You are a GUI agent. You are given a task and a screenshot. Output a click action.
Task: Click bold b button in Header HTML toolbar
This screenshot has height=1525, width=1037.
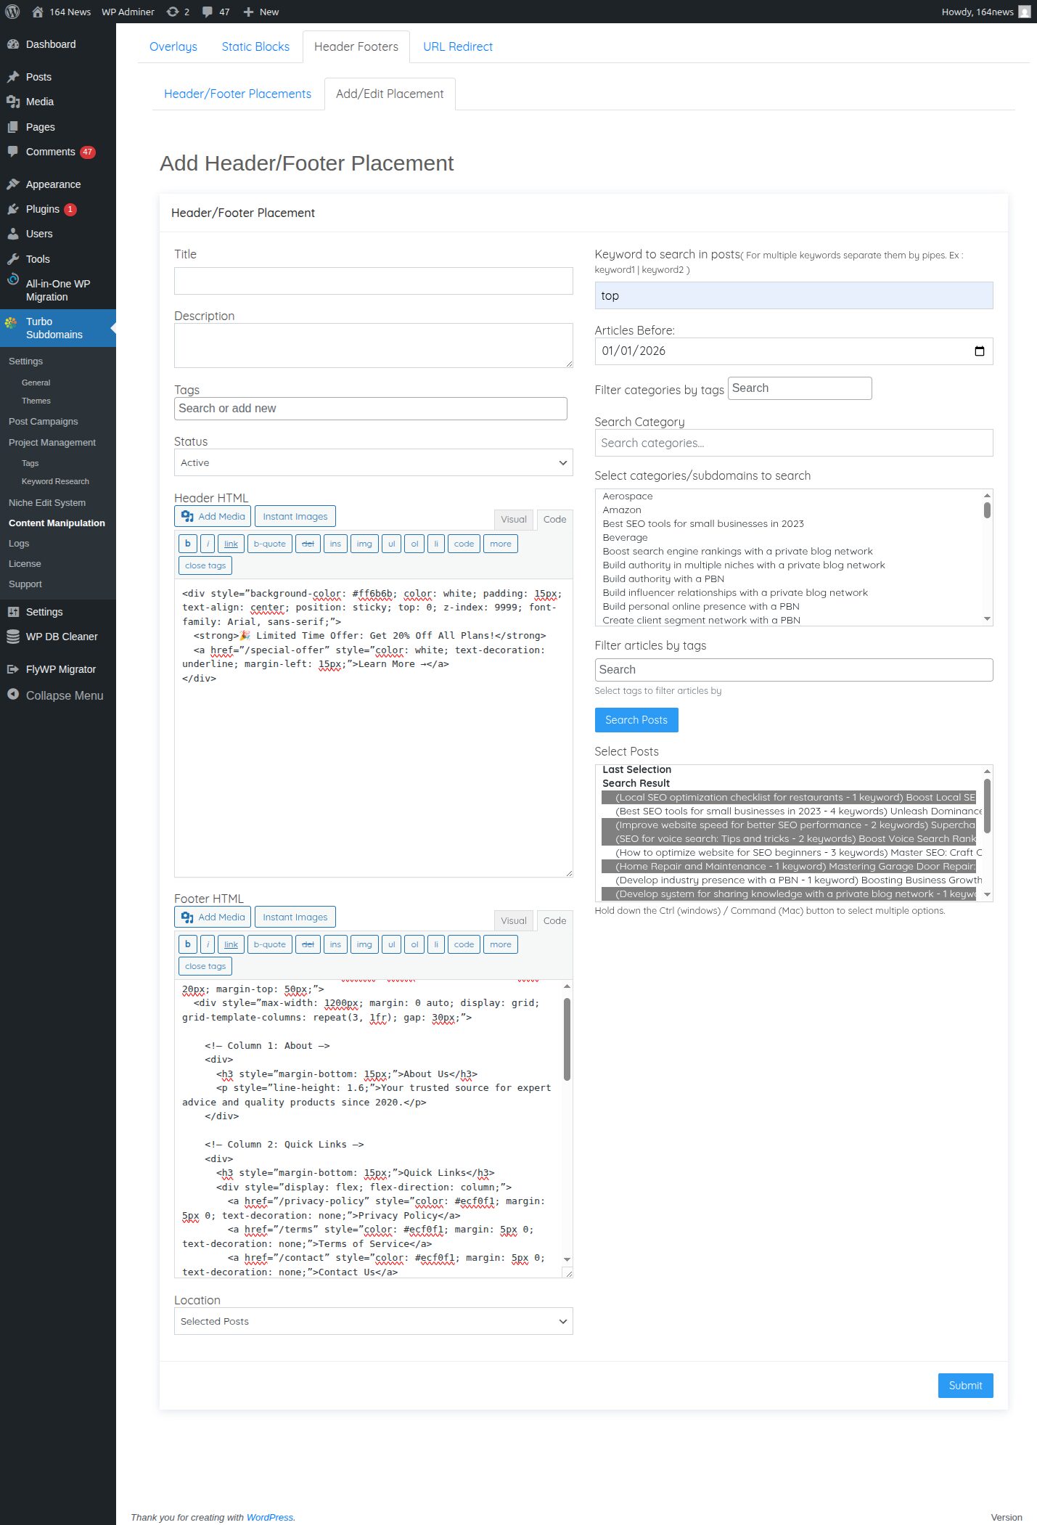[x=188, y=544]
